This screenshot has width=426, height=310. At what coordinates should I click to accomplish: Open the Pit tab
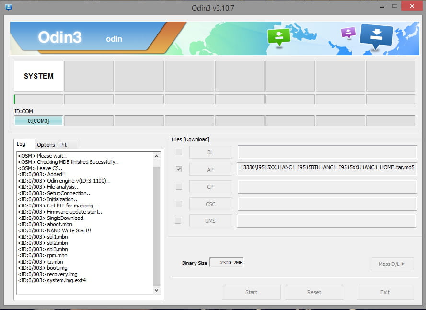68,145
